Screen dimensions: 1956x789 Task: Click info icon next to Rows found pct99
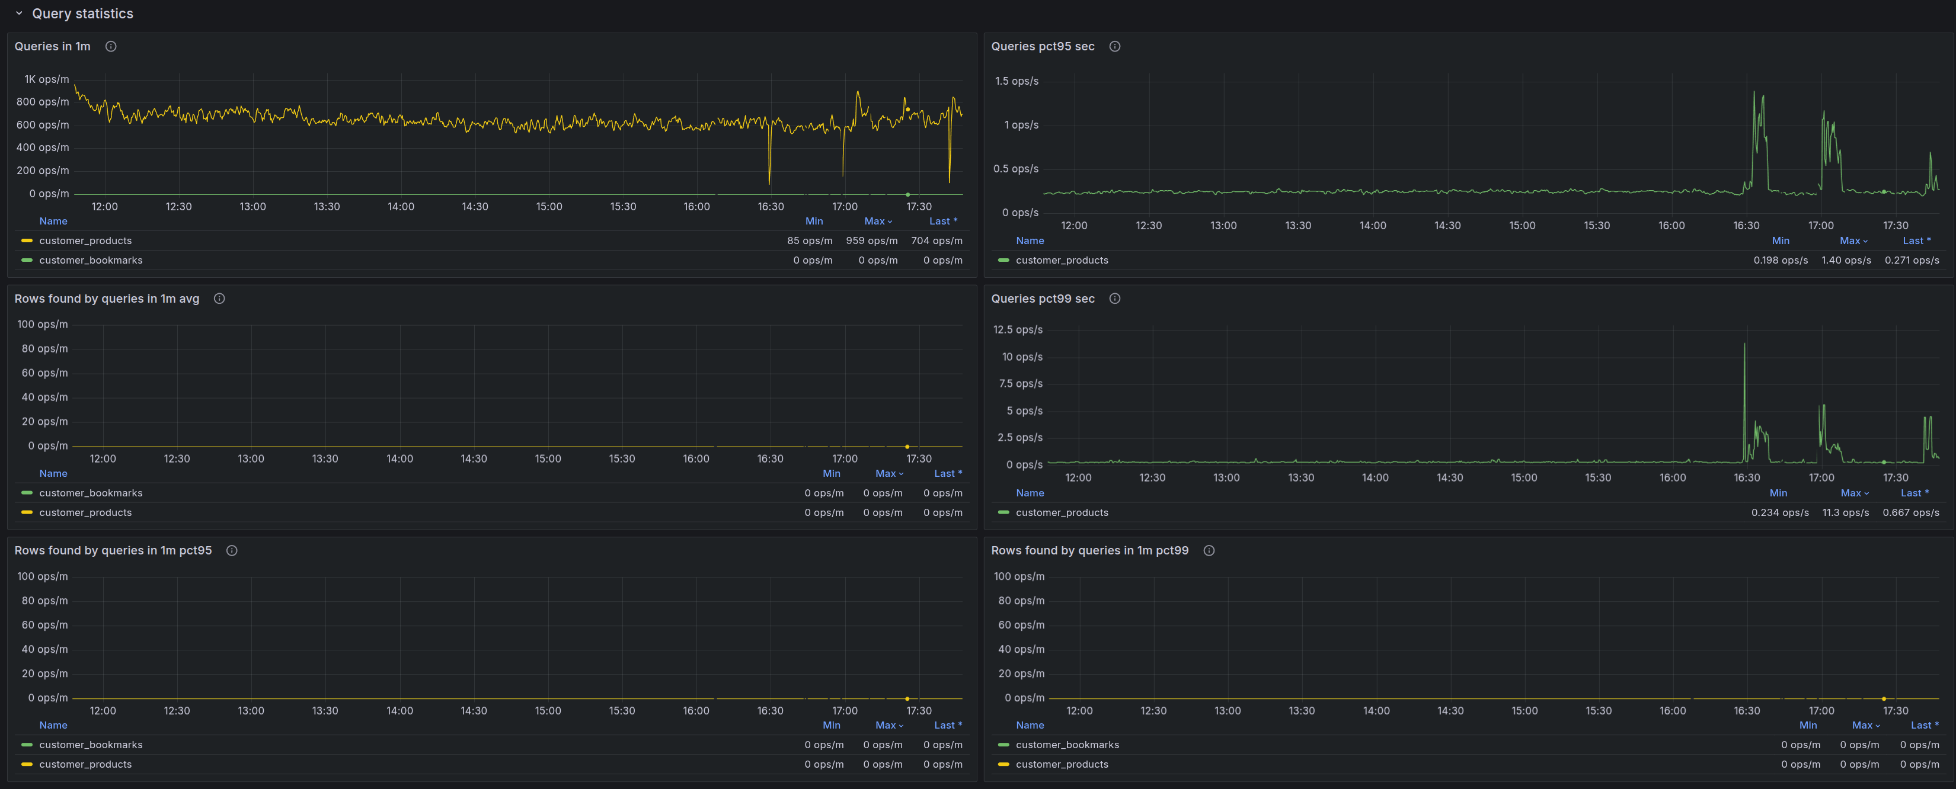coord(1209,550)
